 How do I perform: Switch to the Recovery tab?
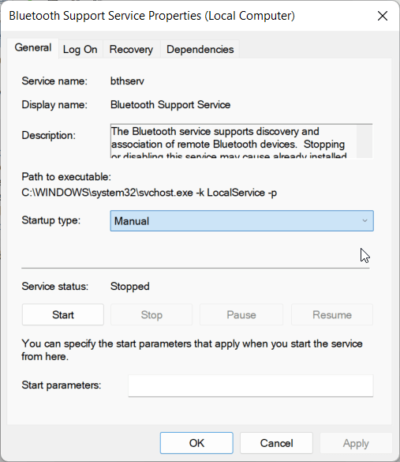click(131, 50)
